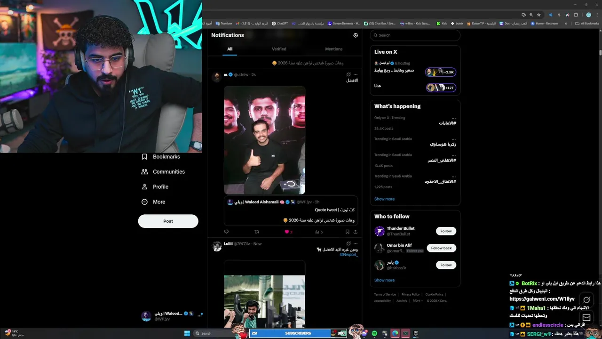The image size is (602, 339).
Task: Open options for #الاهلي_النصر trend
Action: 454,155
